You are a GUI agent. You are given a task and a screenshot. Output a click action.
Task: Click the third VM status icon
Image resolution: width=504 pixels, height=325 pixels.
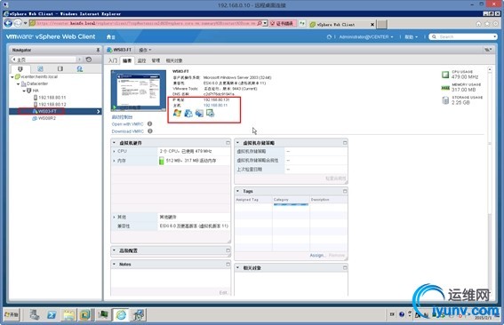pos(199,113)
